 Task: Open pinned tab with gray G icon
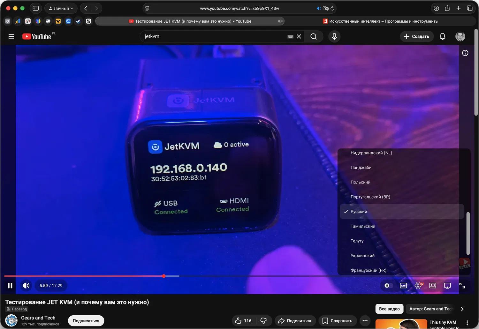tap(8, 21)
